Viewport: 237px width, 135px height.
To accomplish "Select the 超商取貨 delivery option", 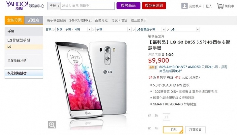I will tap(195, 129).
